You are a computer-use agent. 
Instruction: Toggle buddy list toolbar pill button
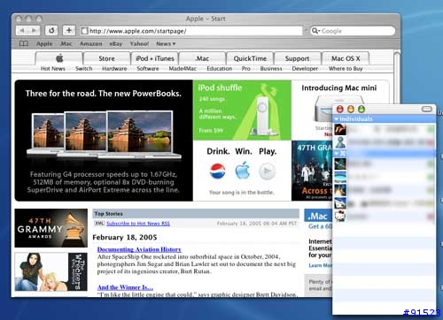(427, 109)
